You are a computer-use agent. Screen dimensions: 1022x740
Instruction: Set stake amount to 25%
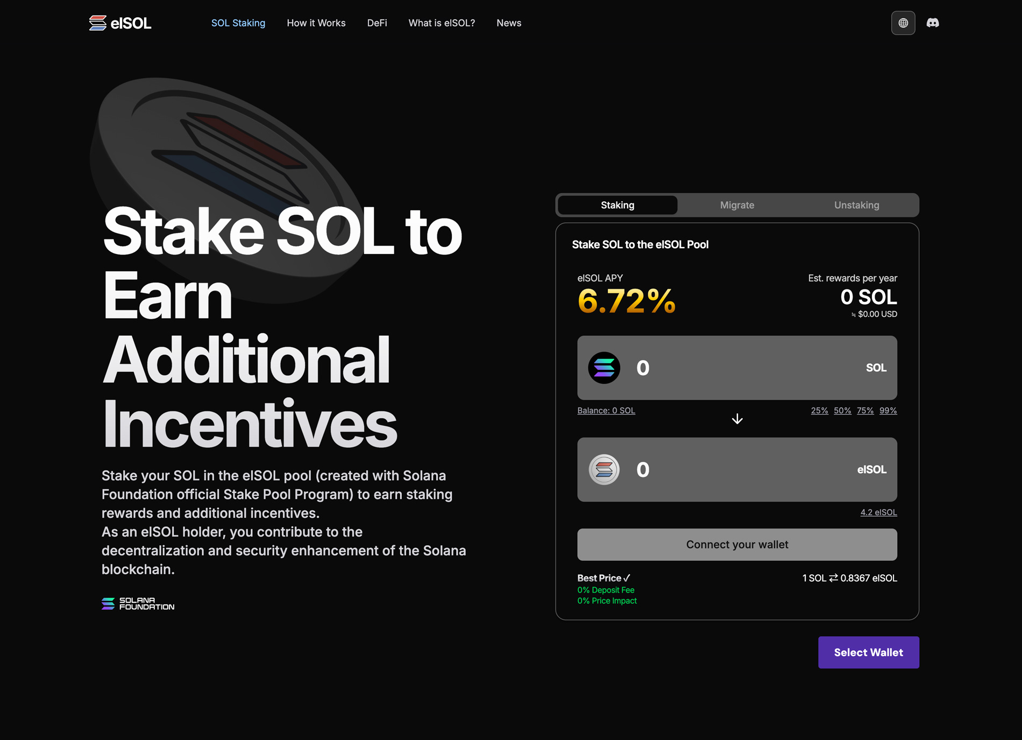[x=819, y=411]
